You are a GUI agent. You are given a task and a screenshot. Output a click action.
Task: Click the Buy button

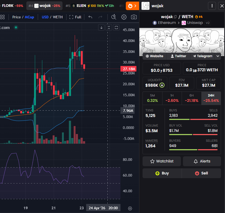pyautogui.click(x=162, y=173)
